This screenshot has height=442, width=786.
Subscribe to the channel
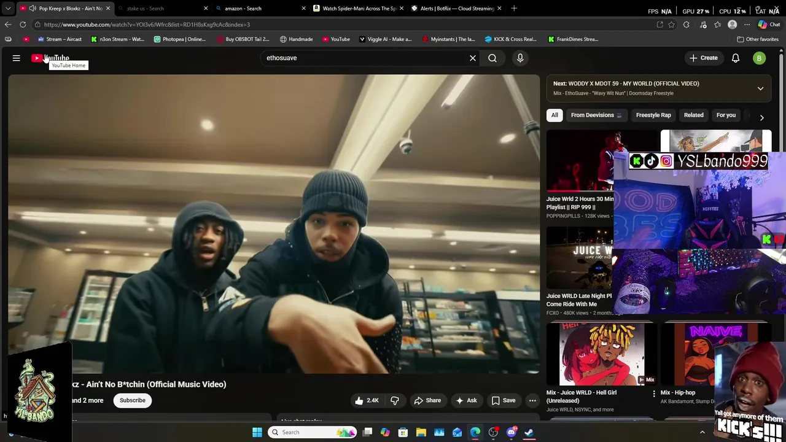pos(133,400)
